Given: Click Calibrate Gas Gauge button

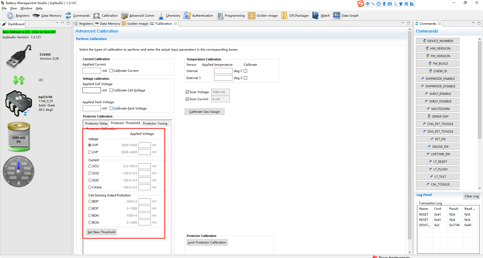Looking at the screenshot, I should click(x=204, y=112).
